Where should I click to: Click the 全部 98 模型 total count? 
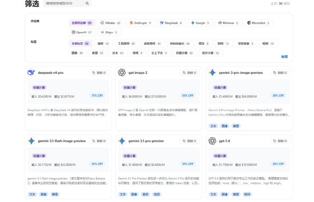pyautogui.click(x=280, y=4)
